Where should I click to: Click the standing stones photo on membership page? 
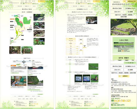click(91, 20)
